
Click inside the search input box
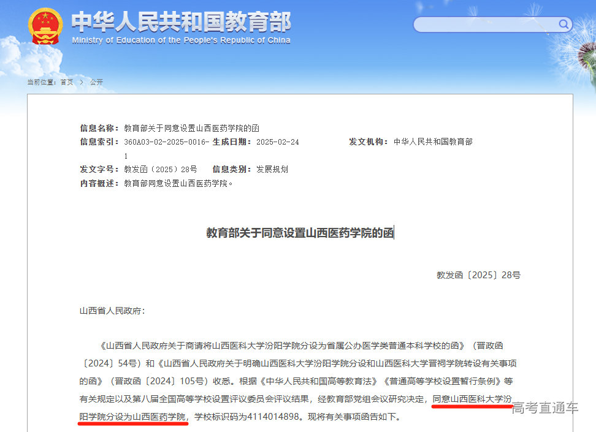tap(484, 25)
